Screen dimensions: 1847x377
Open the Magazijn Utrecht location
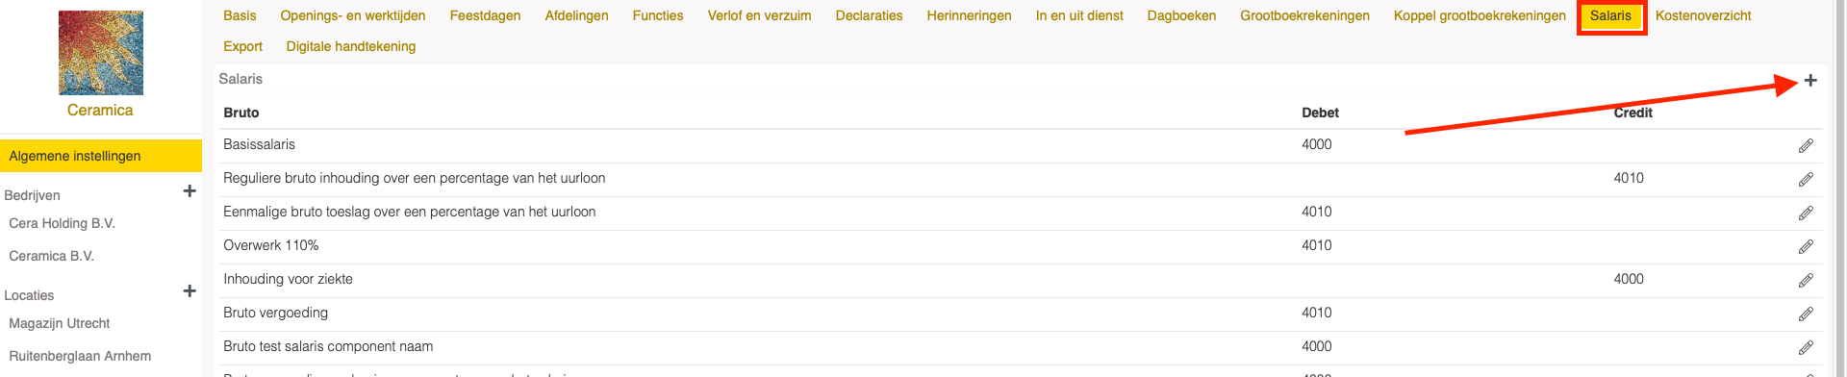tap(59, 323)
